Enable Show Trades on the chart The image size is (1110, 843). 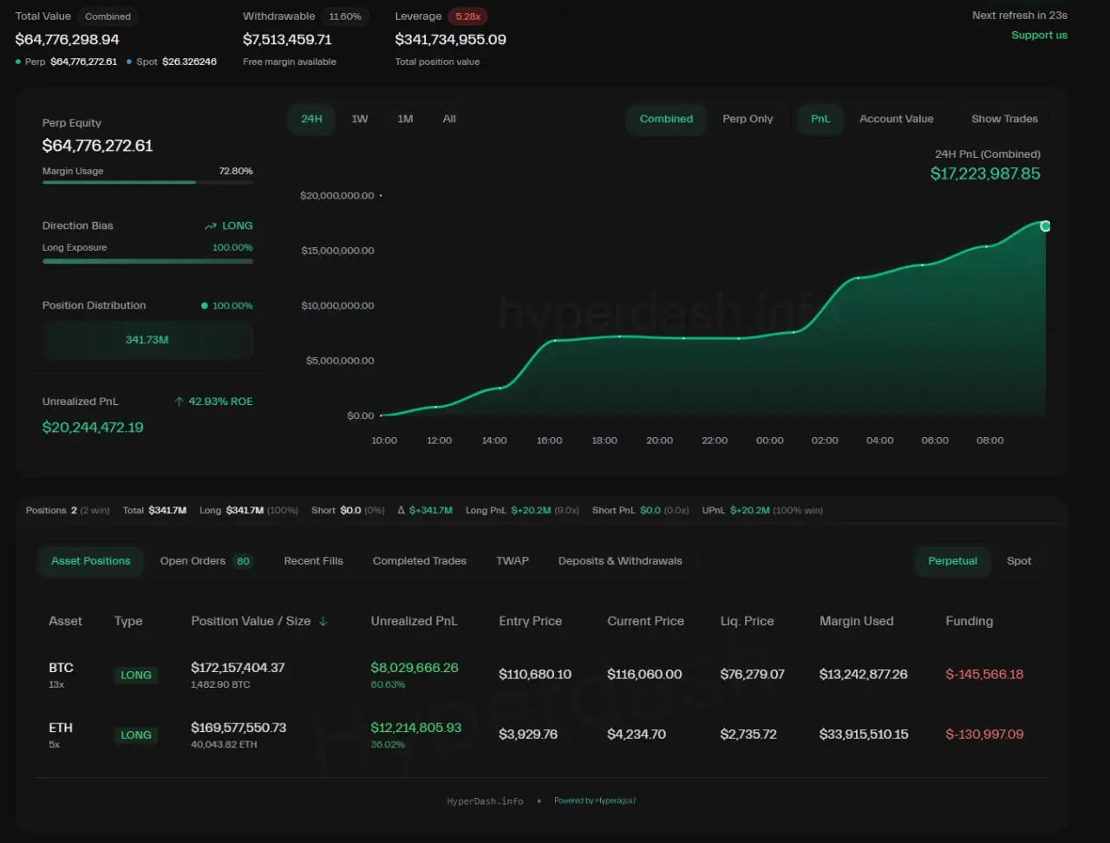(x=1003, y=119)
